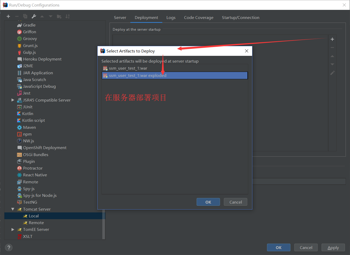350x255 pixels.
Task: Select Protractor configuration type
Action: 30,168
